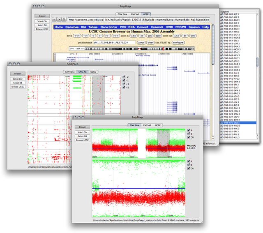Click the jump button next to position search
This screenshot has height=233, width=263.
[141, 42]
